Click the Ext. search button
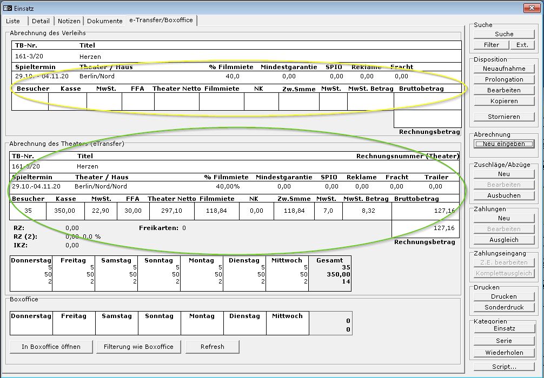Viewport: 544px width, 378px height. click(522, 45)
